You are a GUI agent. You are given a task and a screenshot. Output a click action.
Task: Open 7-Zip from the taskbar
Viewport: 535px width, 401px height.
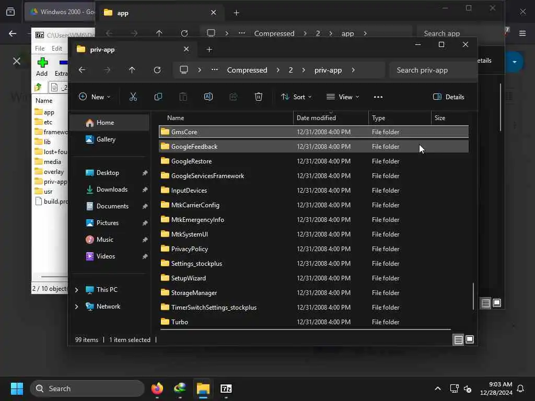226,388
